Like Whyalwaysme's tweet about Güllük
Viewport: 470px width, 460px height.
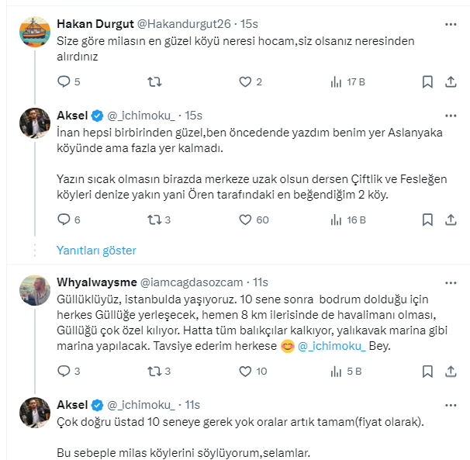coord(245,371)
